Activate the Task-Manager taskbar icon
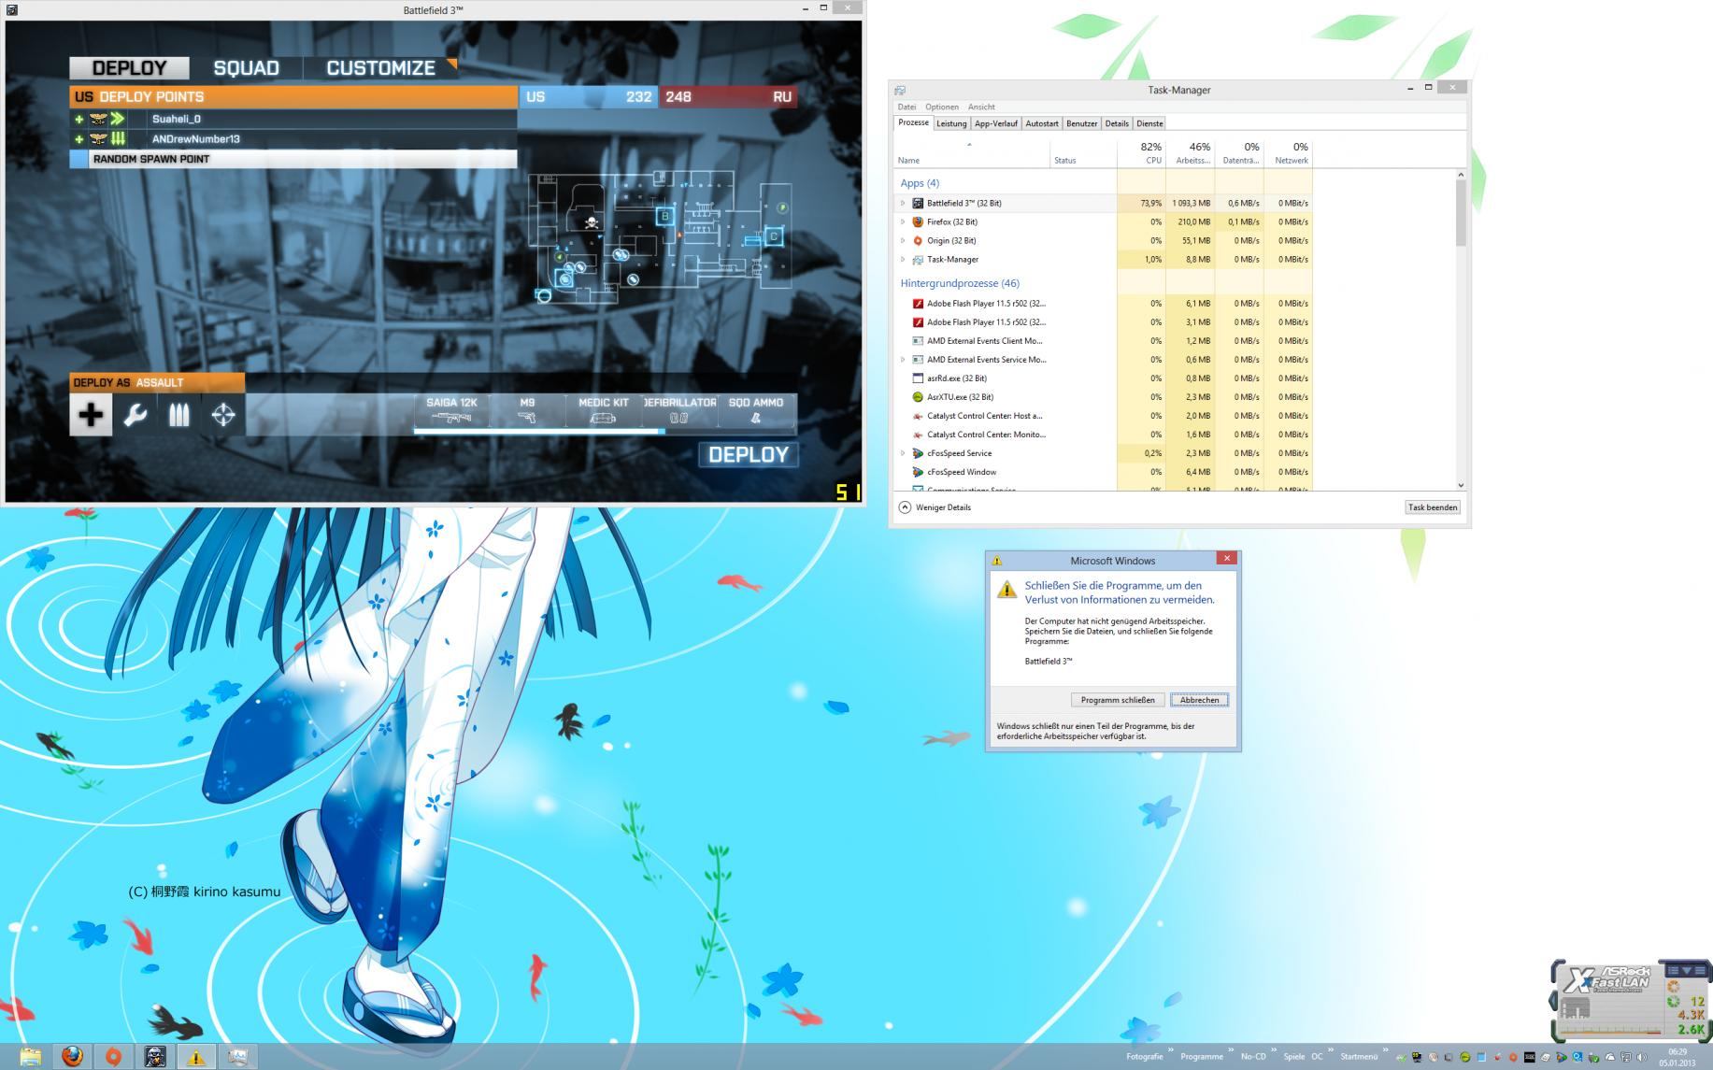This screenshot has width=1713, height=1070. point(237,1056)
